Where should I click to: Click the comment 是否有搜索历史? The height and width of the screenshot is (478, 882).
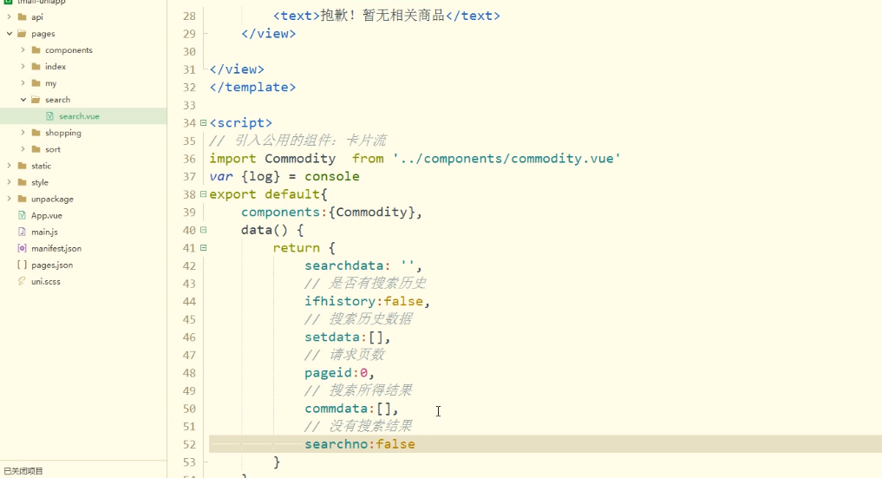[365, 284]
